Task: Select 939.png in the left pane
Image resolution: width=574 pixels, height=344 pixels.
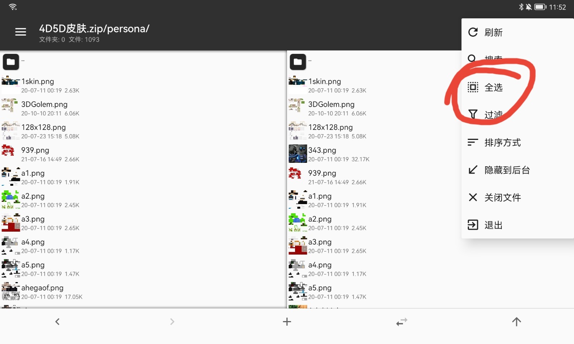Action: tap(143, 154)
